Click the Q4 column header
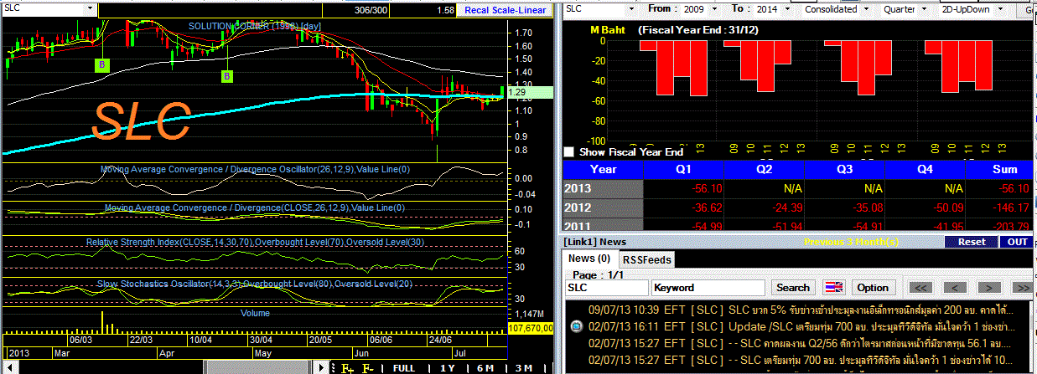Image resolution: width=1037 pixels, height=374 pixels. tap(926, 168)
